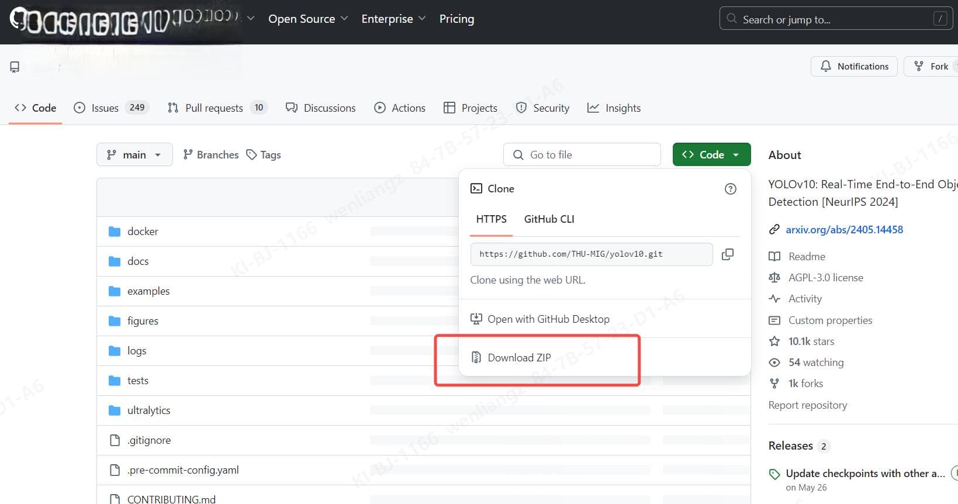Switch to the GitHub CLI clone tab
This screenshot has height=504, width=958.
(549, 219)
